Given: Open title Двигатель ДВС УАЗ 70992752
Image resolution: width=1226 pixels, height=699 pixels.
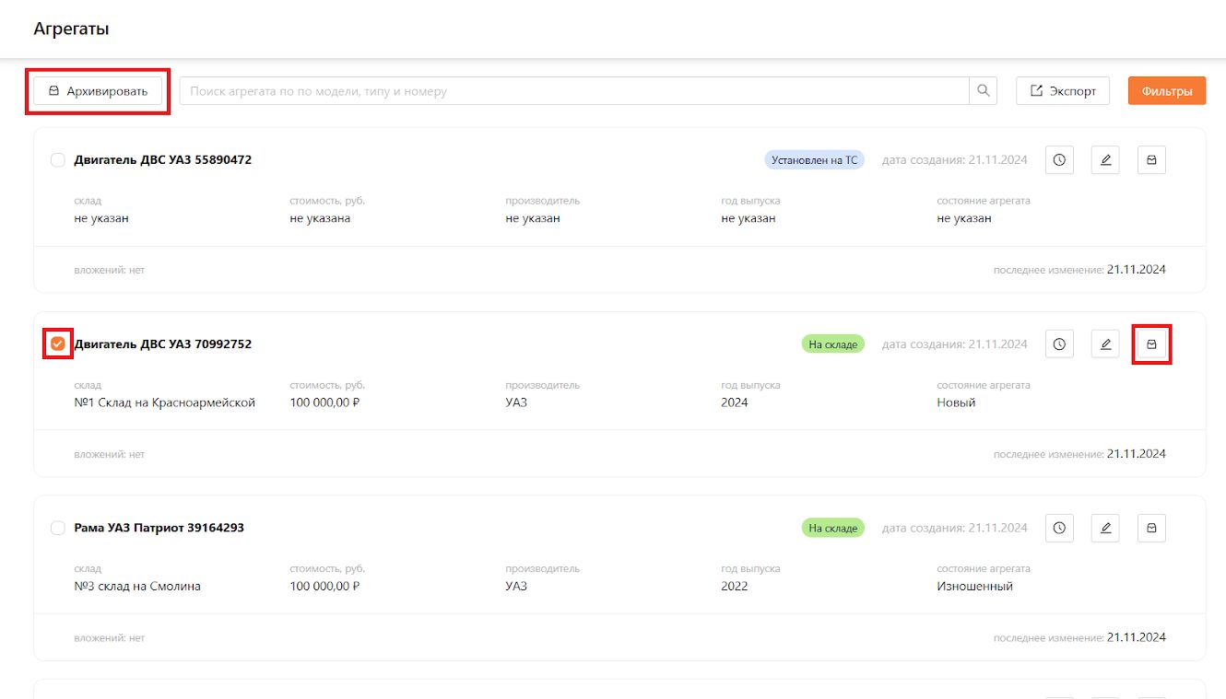Looking at the screenshot, I should [x=162, y=344].
